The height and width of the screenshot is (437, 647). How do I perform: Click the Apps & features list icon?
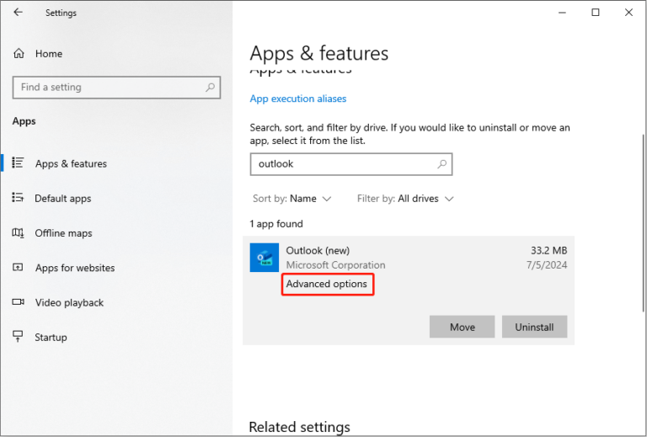pyautogui.click(x=18, y=163)
